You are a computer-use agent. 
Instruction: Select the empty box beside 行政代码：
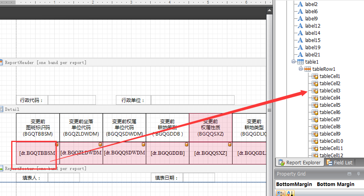(72, 100)
